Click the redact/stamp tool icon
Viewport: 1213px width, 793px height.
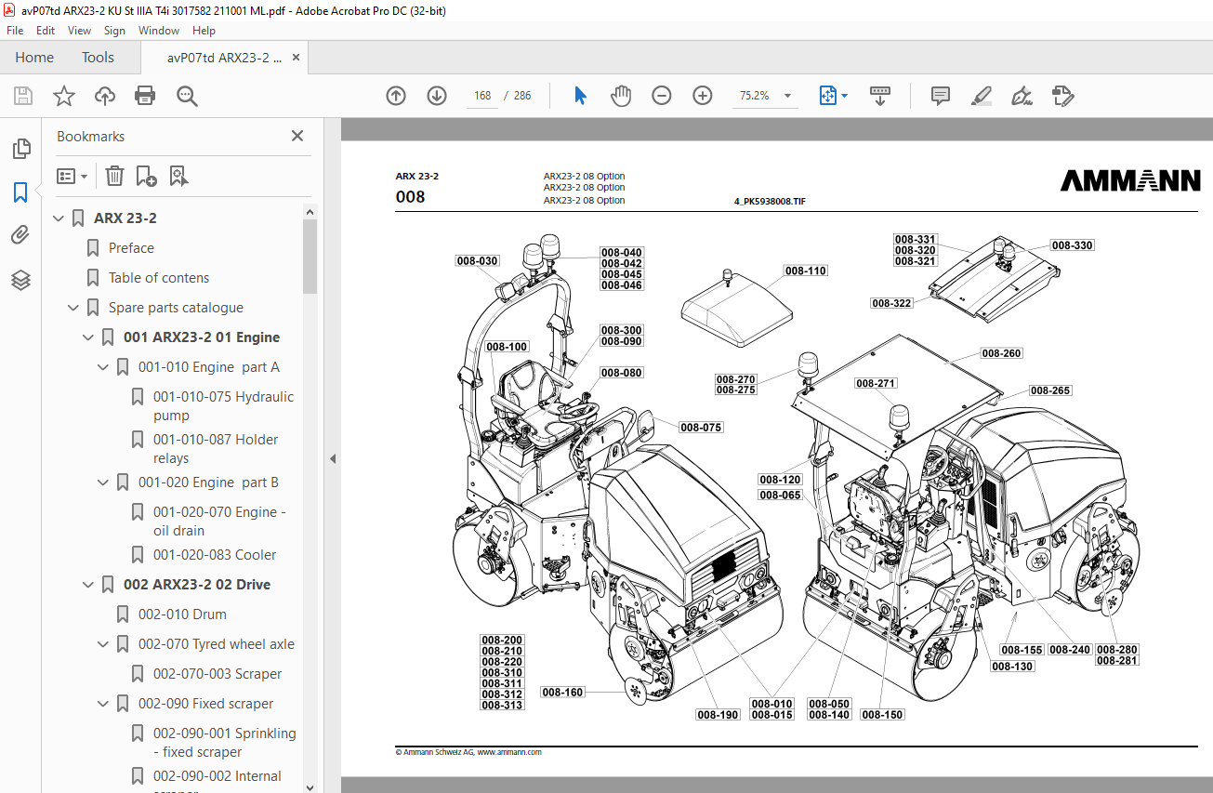tap(1062, 96)
